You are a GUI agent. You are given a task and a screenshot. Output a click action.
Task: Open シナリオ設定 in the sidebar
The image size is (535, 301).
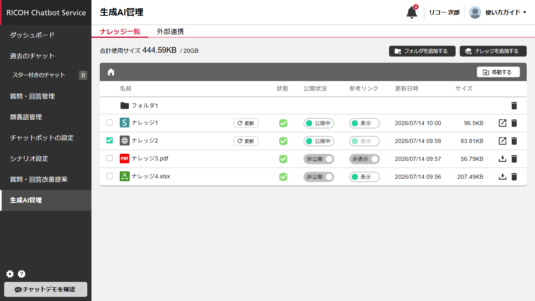pos(46,159)
